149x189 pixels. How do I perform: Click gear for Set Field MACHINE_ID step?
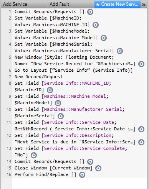[x=50, y=90]
